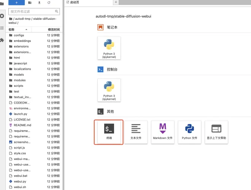Viewport: 251px width, 190px height.
Task: Open the embeddings folder
Action: (34, 41)
